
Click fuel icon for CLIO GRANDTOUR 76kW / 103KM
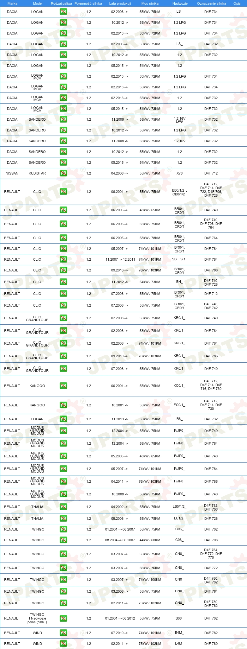pyautogui.click(x=63, y=356)
